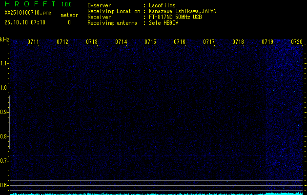Viewport: 307px width, 195px height.
Task: Click the 0.6 frequency axis label
Action: pyautogui.click(x=4, y=185)
